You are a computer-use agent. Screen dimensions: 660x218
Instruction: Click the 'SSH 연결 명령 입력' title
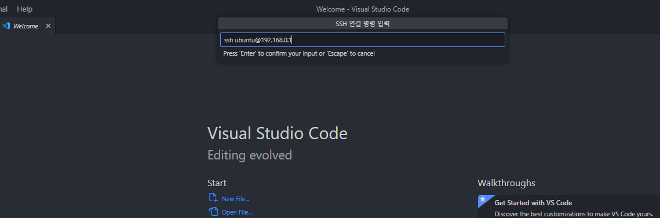tap(362, 24)
